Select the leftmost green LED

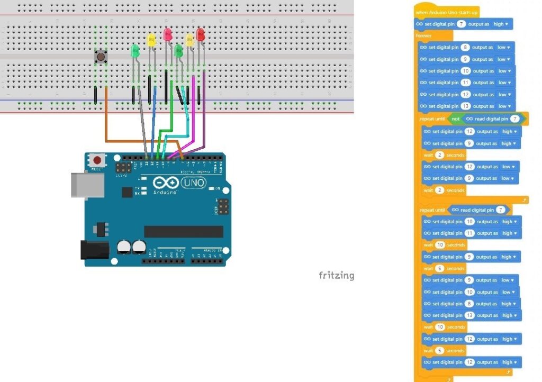(134, 51)
